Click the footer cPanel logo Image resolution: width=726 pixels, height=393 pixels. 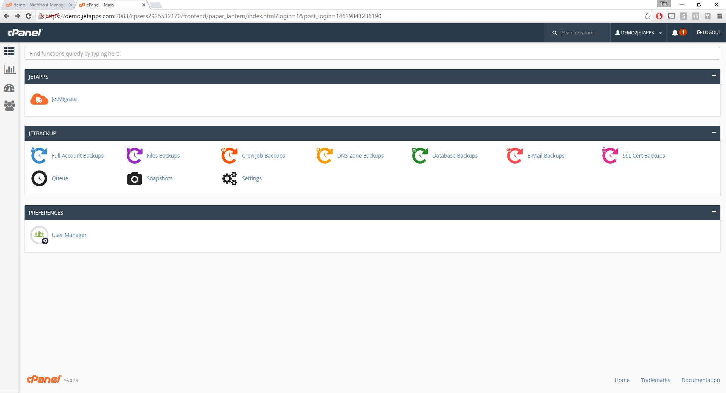coord(44,379)
